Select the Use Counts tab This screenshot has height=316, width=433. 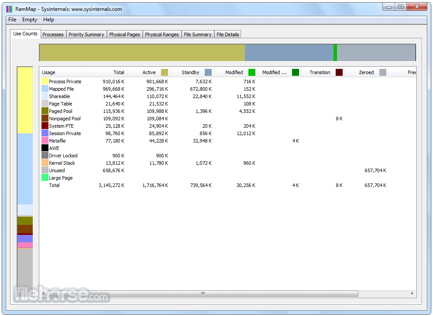pos(25,34)
